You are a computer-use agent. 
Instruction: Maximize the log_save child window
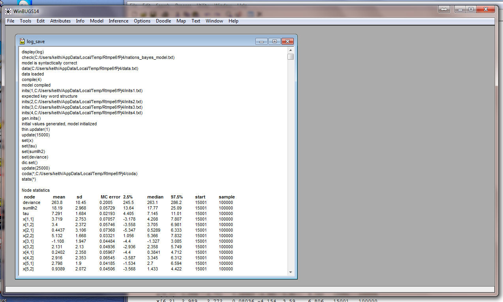(x=274, y=42)
